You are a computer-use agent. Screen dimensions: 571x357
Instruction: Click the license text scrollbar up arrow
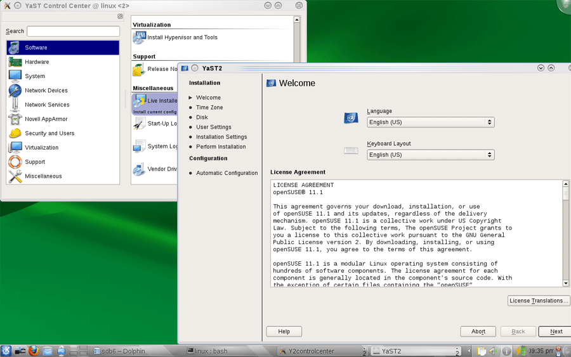pyautogui.click(x=565, y=184)
